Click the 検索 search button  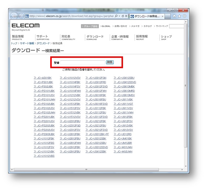point(110,62)
